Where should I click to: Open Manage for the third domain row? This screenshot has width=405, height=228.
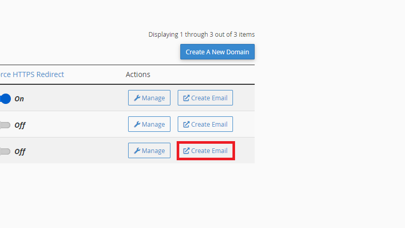(x=149, y=150)
